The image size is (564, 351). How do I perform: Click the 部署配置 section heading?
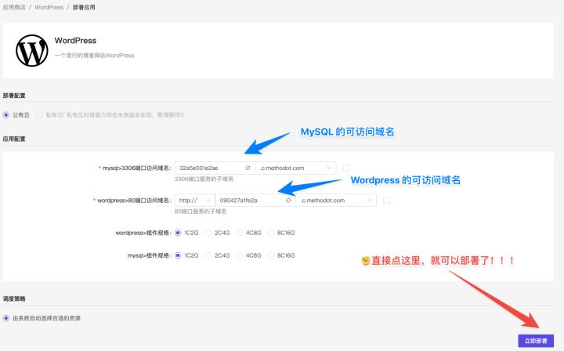tap(14, 96)
